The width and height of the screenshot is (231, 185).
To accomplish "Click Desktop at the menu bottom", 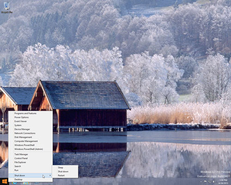I will click(x=30, y=179).
